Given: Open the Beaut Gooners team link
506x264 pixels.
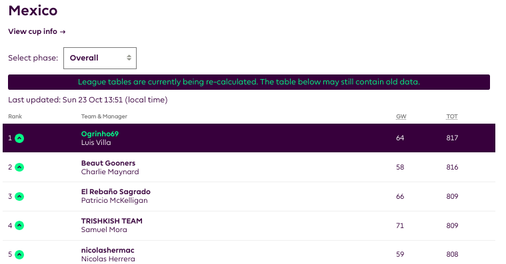Looking at the screenshot, I should (108, 163).
